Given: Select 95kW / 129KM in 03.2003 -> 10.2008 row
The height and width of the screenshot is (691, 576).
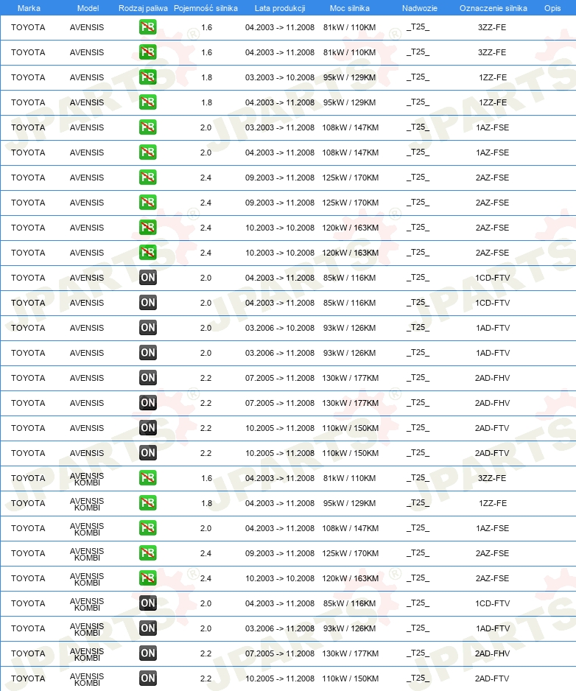Looking at the screenshot, I should point(349,77).
